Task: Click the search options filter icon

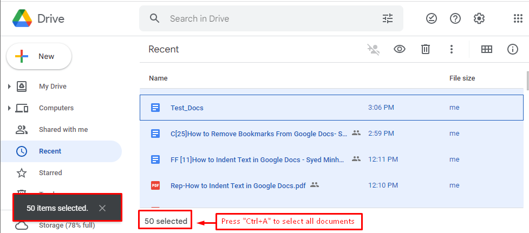Action: click(x=388, y=18)
